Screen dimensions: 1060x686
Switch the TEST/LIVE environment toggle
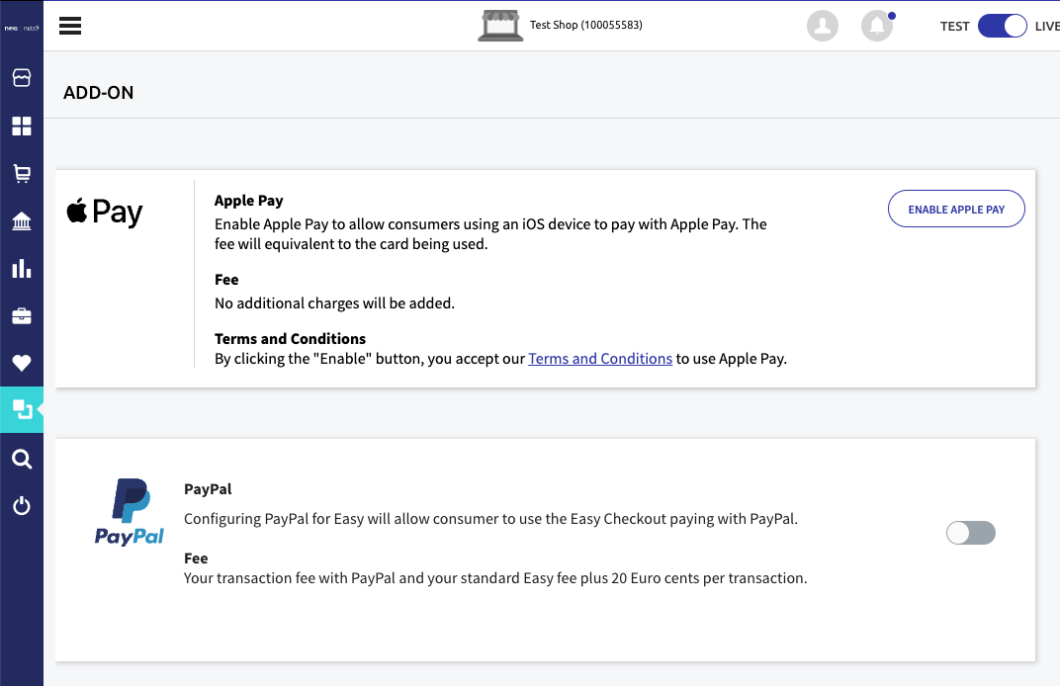[x=1003, y=27]
